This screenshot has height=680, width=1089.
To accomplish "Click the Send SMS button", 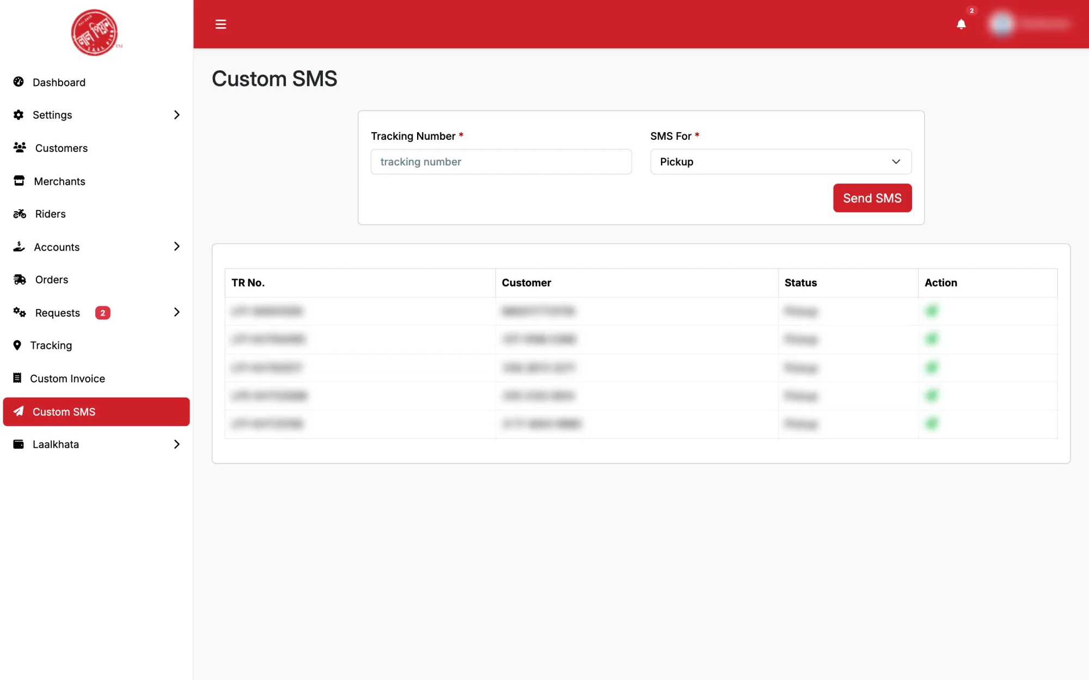I will [872, 198].
